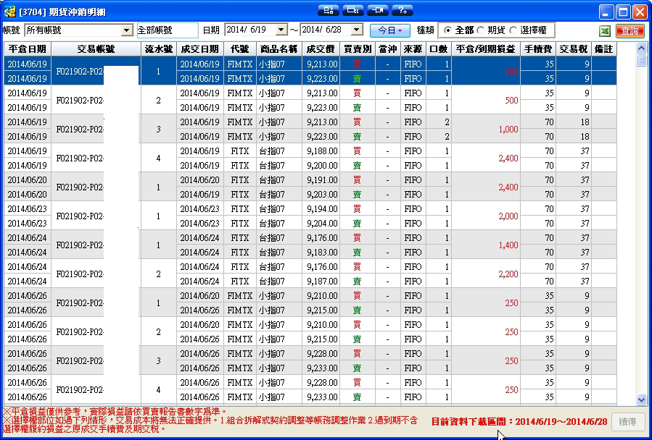Click the 買賣別 column header

358,49
